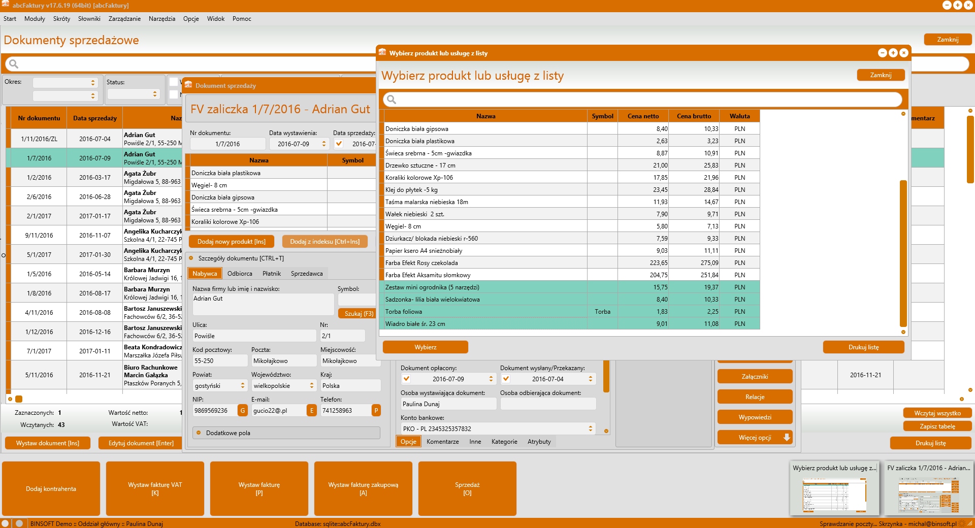Uncheck the Dokument wysłany/Przekazany checkbox
The width and height of the screenshot is (975, 528).
pyautogui.click(x=506, y=379)
